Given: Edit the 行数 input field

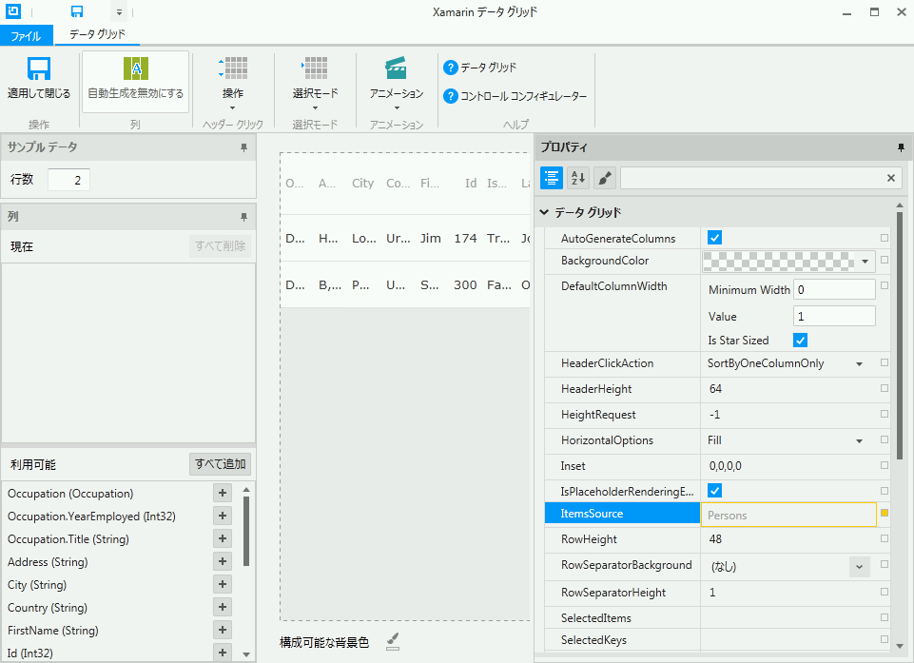Looking at the screenshot, I should (x=68, y=180).
